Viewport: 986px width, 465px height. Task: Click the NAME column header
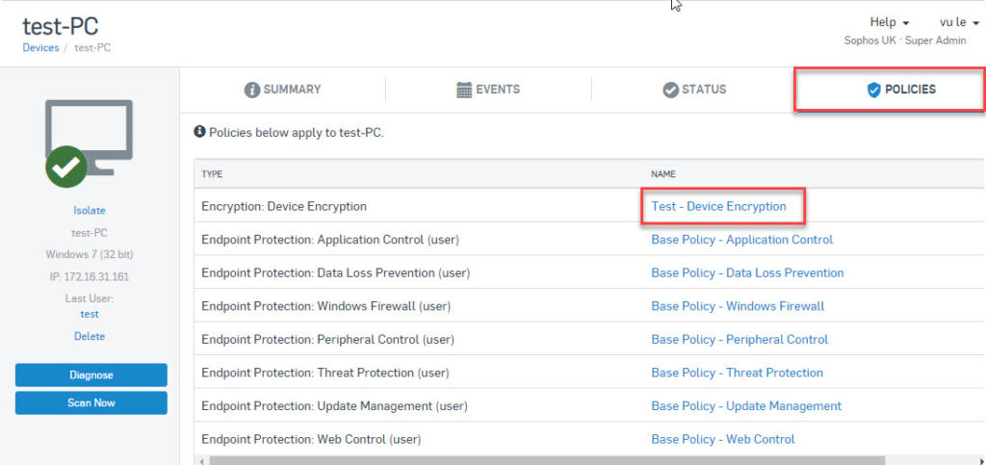coord(663,174)
